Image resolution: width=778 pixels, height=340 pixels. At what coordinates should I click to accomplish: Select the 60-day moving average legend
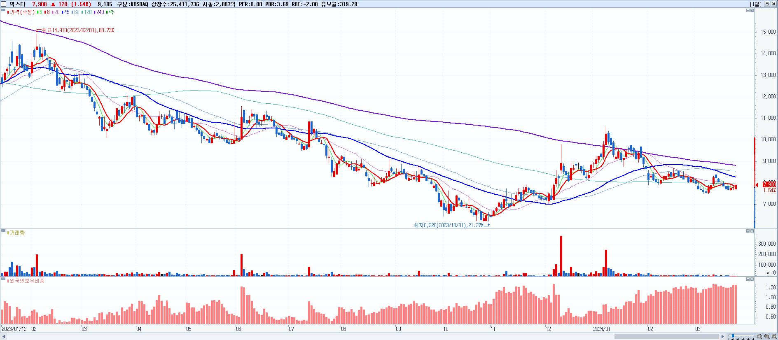[75, 12]
